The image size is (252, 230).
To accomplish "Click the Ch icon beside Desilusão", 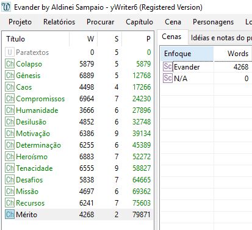I will [10, 122].
